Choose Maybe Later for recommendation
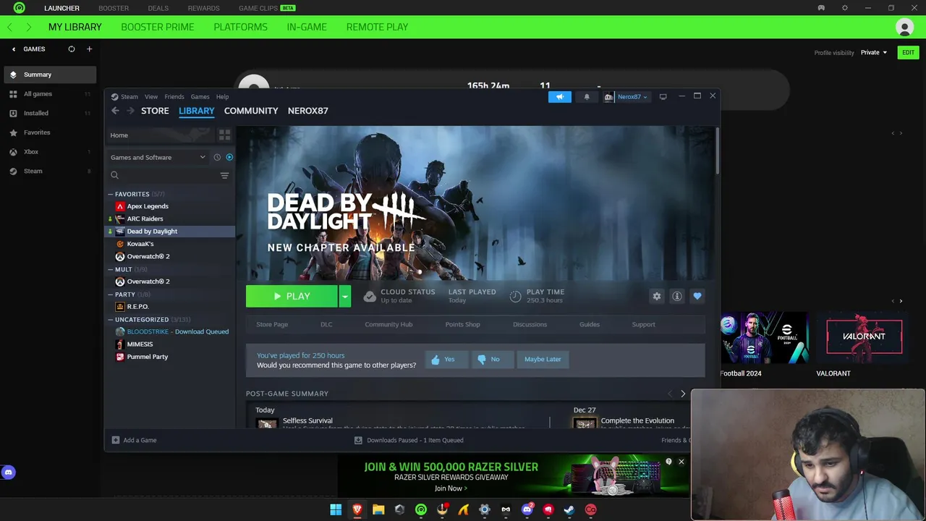The height and width of the screenshot is (521, 926). 543,359
